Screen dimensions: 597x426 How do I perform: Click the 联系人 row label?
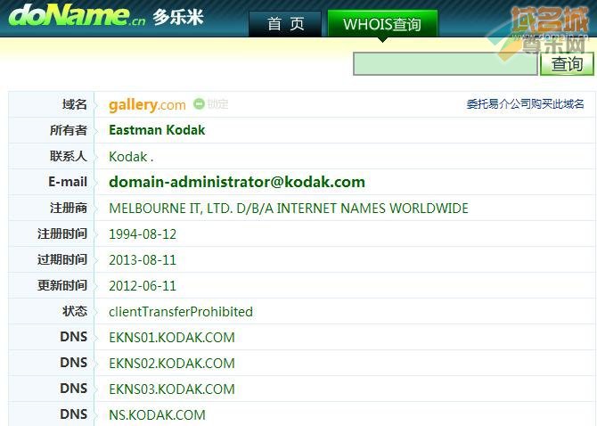click(69, 156)
